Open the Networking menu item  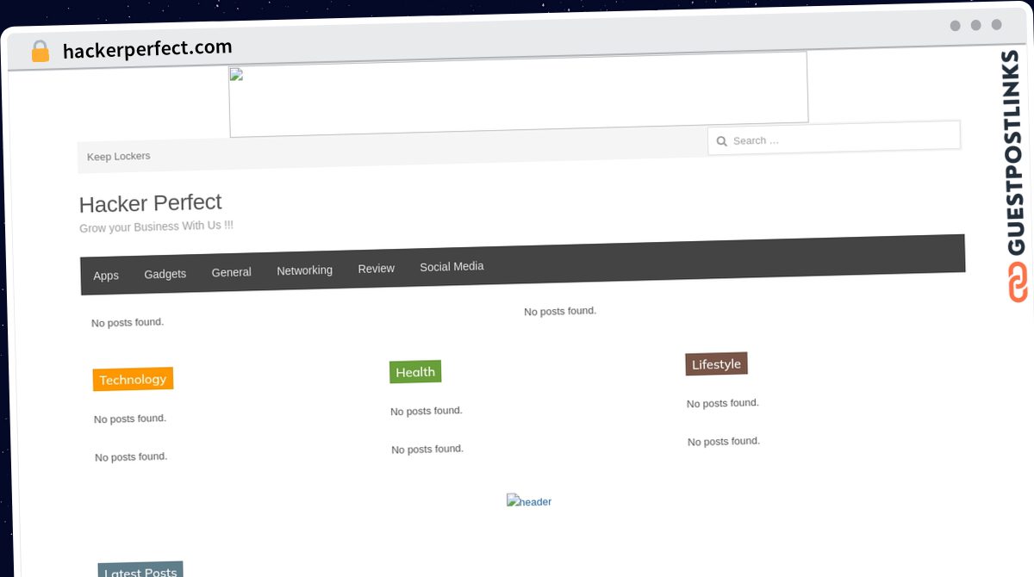[304, 270]
